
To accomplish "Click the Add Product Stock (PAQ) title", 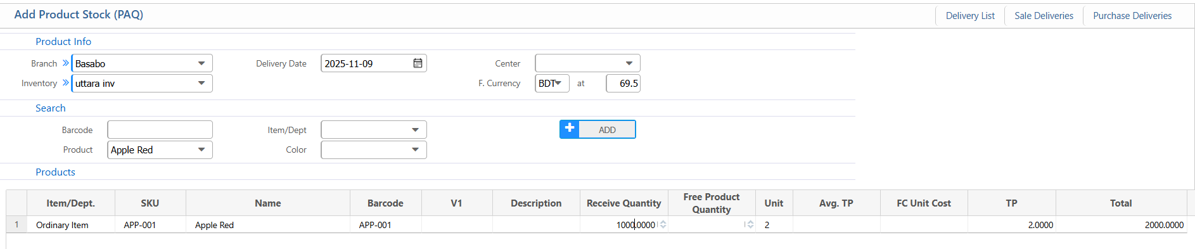I will click(79, 15).
